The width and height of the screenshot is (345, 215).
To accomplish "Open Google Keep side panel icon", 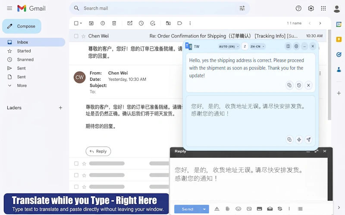I will 339,39.
